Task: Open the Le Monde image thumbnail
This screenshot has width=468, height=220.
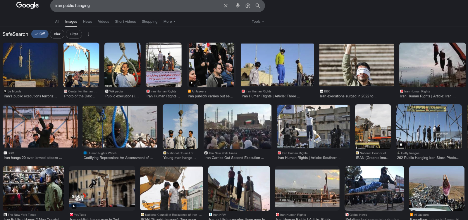Action: tap(30, 65)
